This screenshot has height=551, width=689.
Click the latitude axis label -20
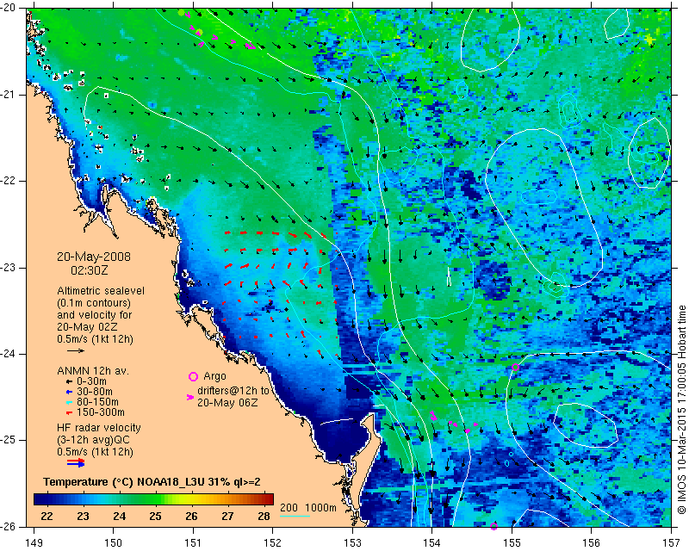[9, 8]
